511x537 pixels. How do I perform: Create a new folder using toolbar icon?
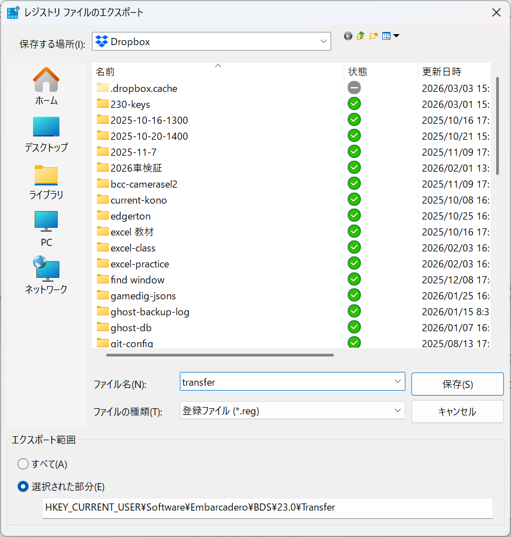pyautogui.click(x=373, y=36)
